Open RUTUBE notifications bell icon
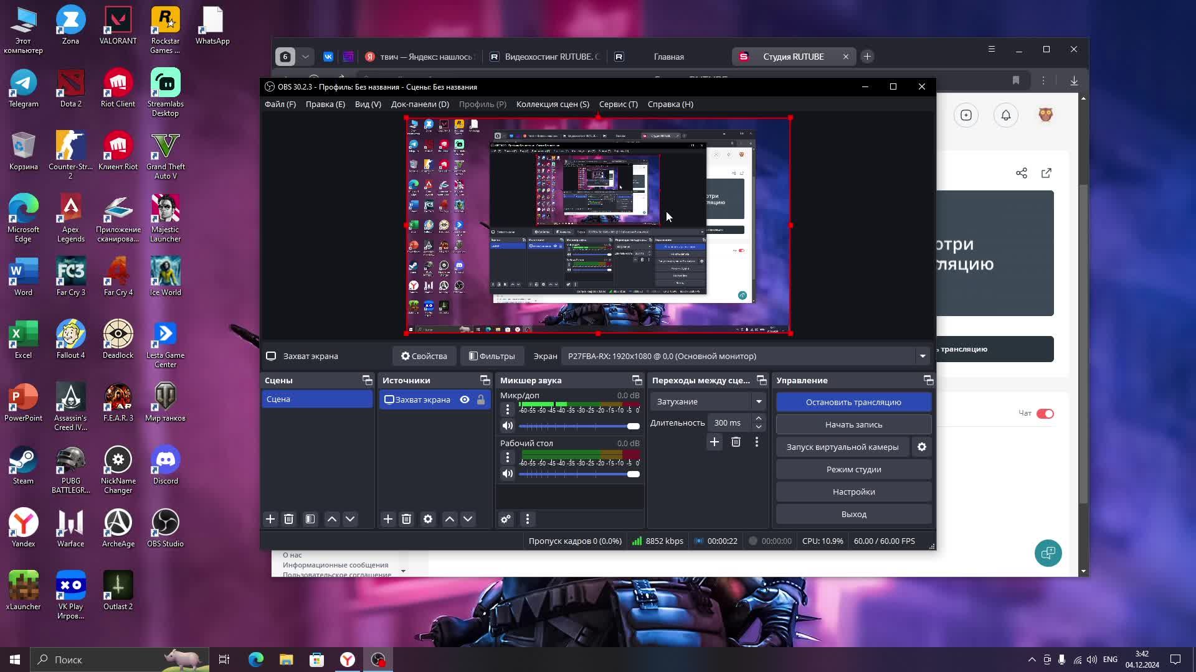This screenshot has height=672, width=1196. (x=1006, y=115)
